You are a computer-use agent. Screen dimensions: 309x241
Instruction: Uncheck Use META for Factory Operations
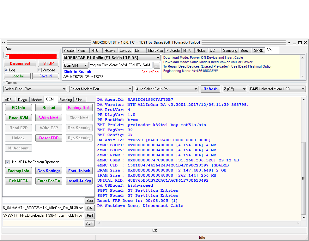coord(7,162)
